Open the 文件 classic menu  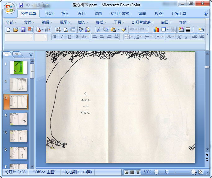coord(29,22)
